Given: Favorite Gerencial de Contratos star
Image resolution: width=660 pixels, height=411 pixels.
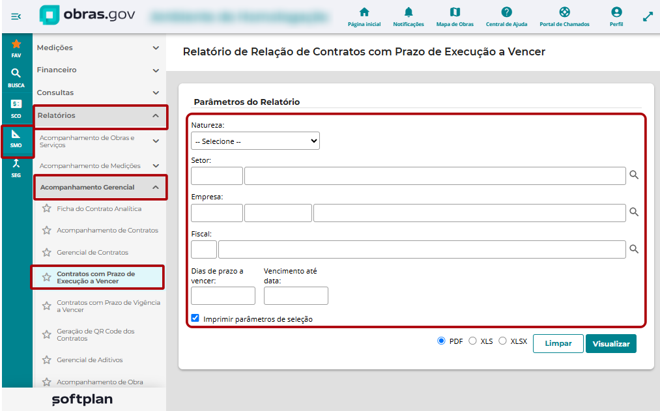Looking at the screenshot, I should (47, 252).
